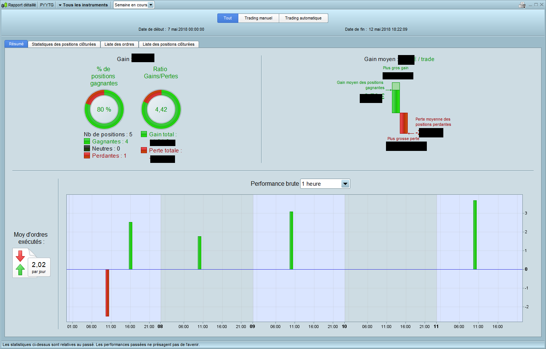Click the day 08 axis label
The image size is (546, 349).
[160, 327]
